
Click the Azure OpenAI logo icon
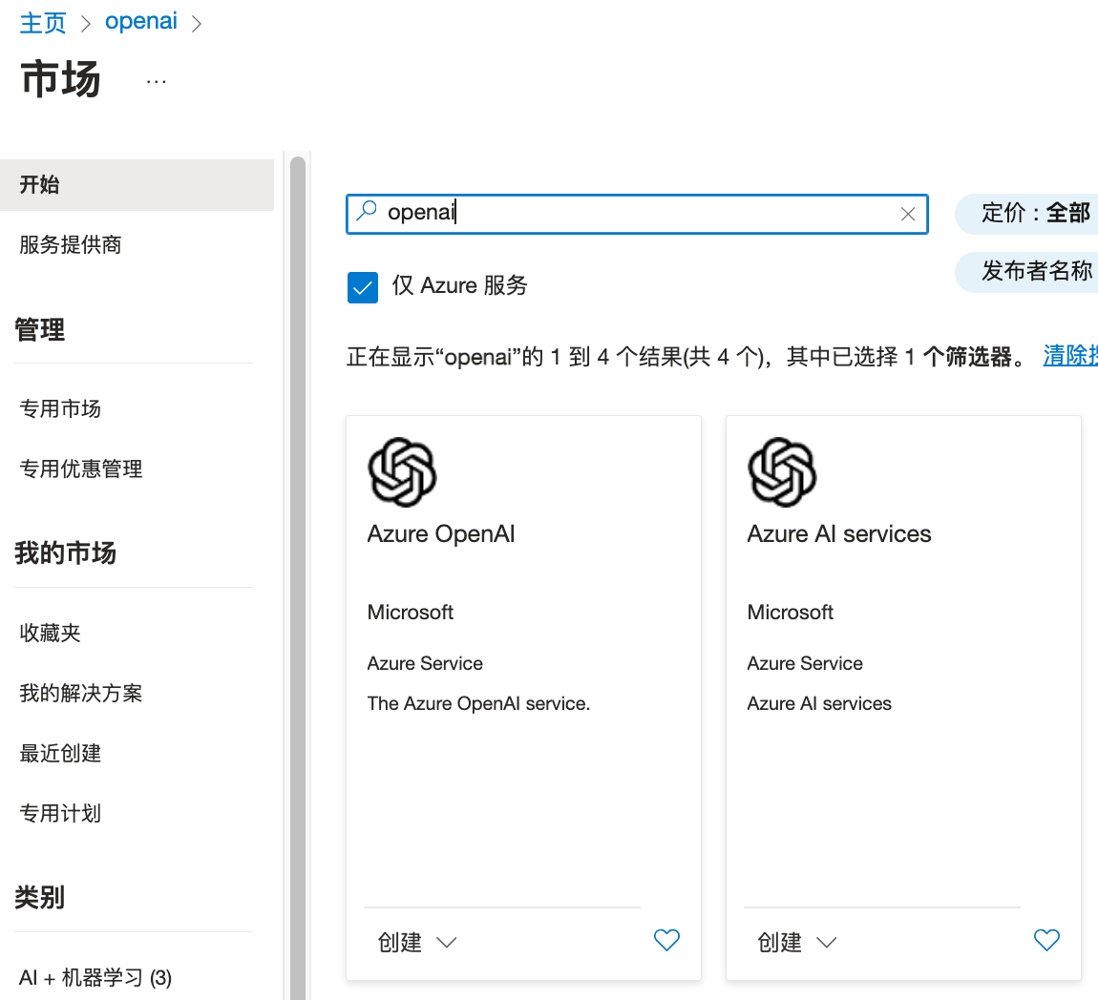402,471
